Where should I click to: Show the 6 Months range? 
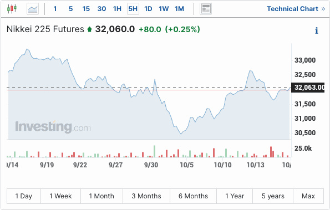point(193,196)
